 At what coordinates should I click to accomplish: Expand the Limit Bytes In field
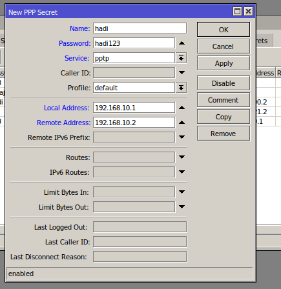(x=182, y=192)
